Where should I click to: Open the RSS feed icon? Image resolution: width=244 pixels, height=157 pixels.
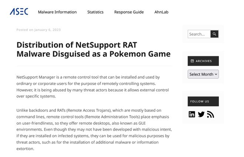(210, 114)
